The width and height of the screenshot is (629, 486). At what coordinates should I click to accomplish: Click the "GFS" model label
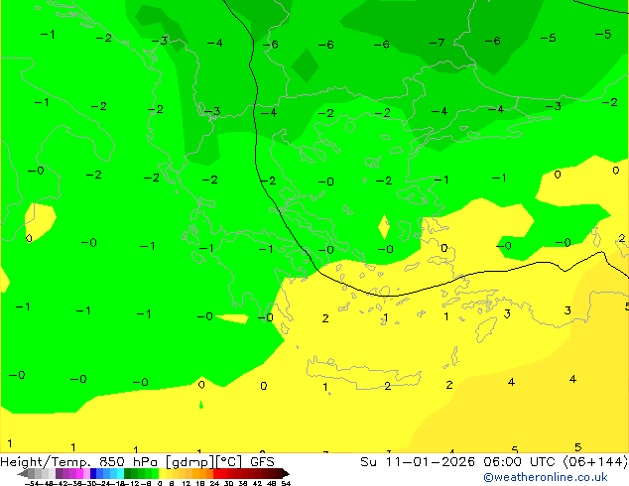(x=262, y=462)
